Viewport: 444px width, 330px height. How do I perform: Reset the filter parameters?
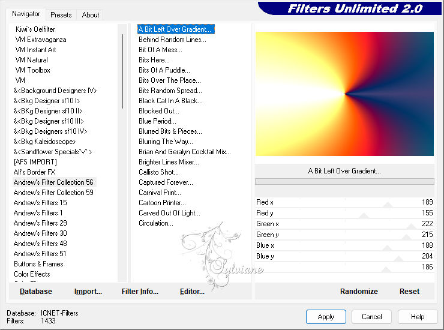[409, 291]
